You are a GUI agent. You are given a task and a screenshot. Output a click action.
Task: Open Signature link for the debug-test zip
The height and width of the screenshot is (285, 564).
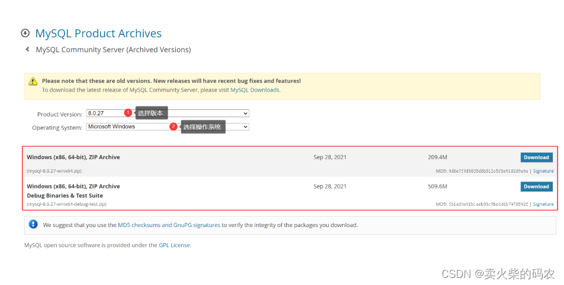click(x=543, y=204)
